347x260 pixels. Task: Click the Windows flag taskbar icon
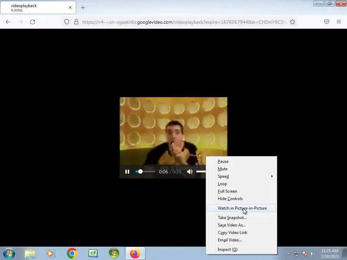point(114,253)
